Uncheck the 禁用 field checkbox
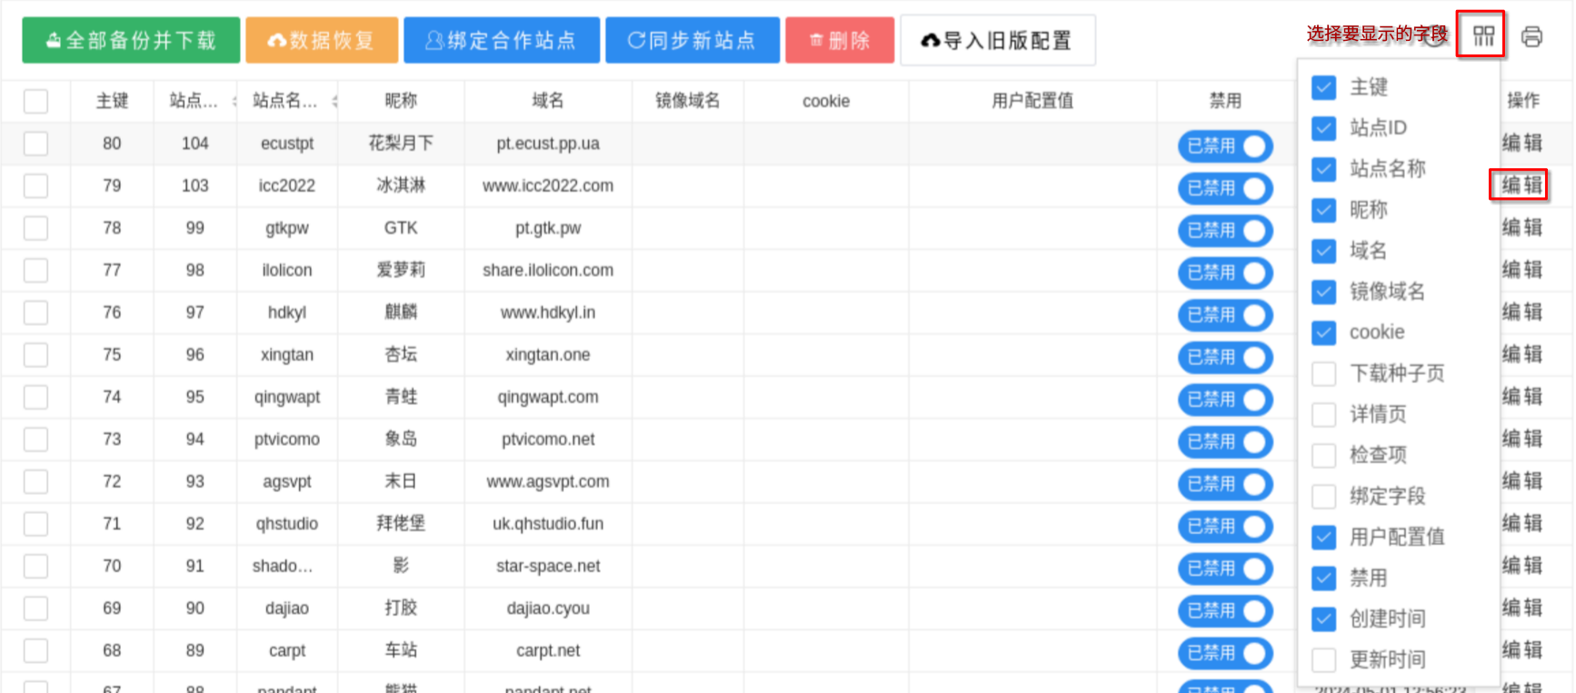This screenshot has width=1576, height=693. point(1324,578)
